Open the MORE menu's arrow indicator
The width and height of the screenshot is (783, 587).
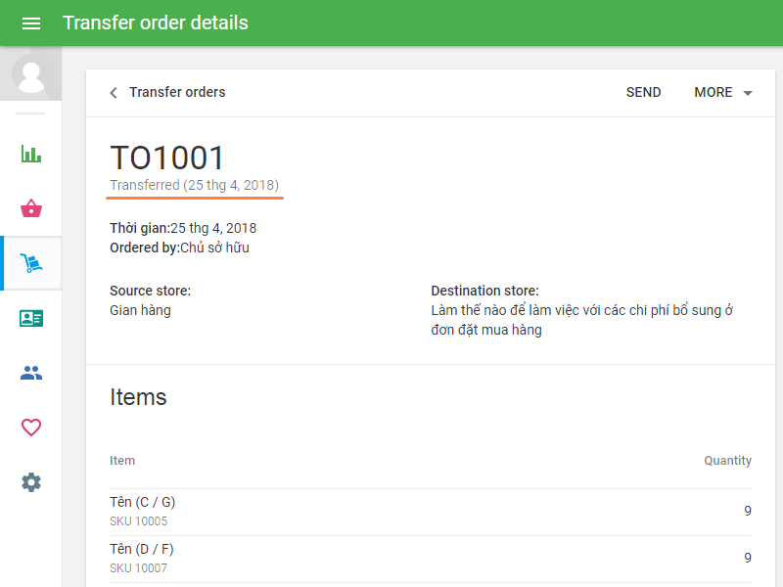[747, 92]
